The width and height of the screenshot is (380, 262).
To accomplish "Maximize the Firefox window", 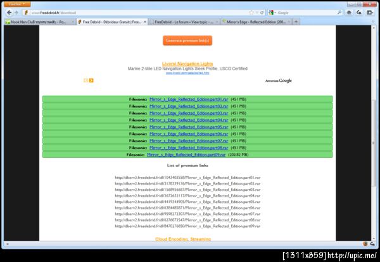I will pyautogui.click(x=358, y=4).
